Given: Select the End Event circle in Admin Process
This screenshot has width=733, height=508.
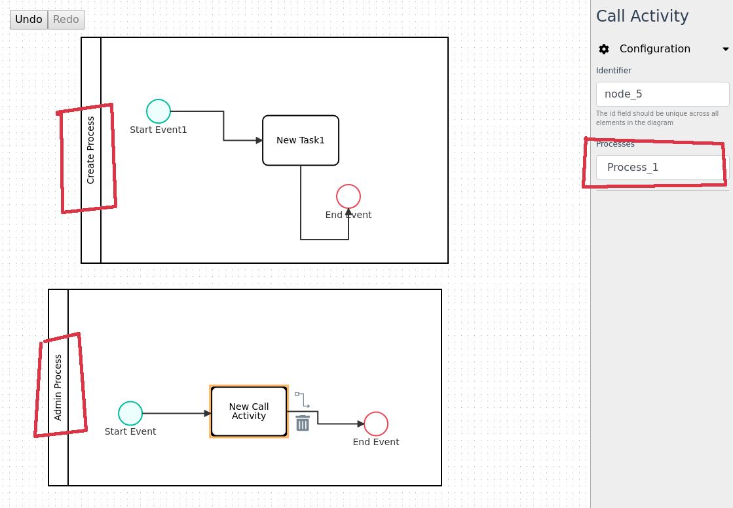Looking at the screenshot, I should 375,424.
